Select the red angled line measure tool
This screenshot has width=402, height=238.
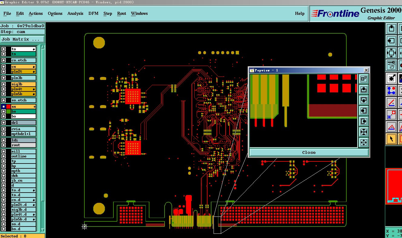tap(392, 103)
